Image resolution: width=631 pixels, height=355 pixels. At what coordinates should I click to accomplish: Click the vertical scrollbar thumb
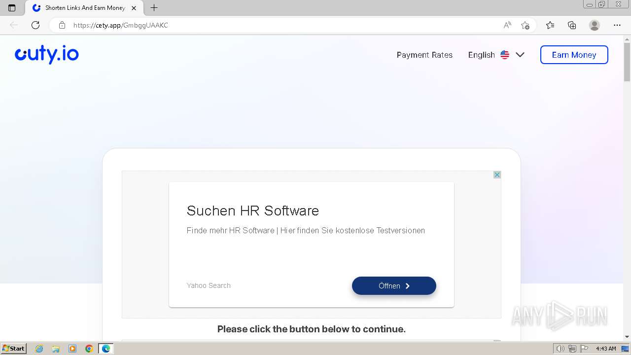point(627,63)
